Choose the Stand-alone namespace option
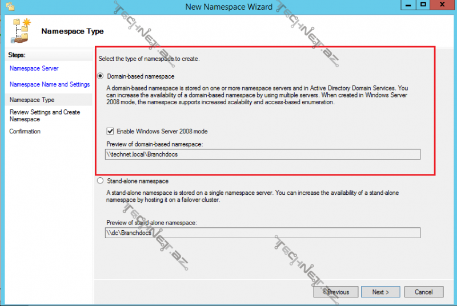 click(101, 181)
